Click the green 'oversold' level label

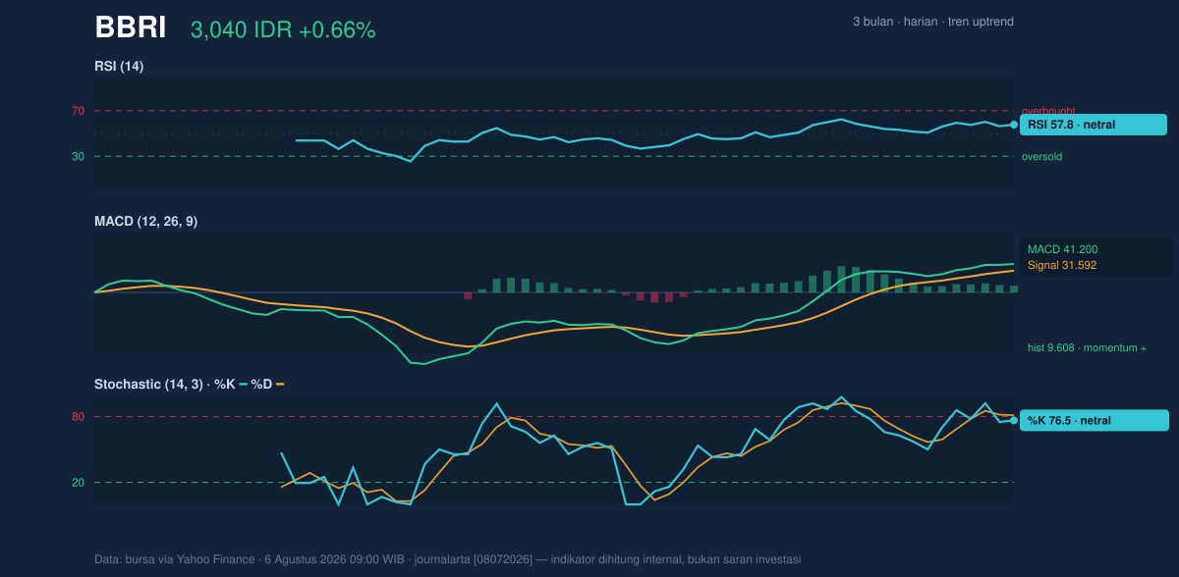1041,156
